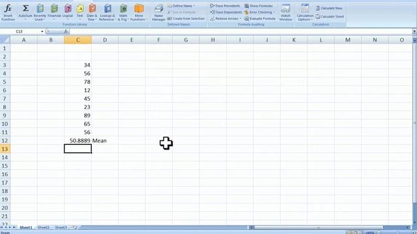Select column F header
The width and height of the screenshot is (417, 234).
pyautogui.click(x=158, y=40)
